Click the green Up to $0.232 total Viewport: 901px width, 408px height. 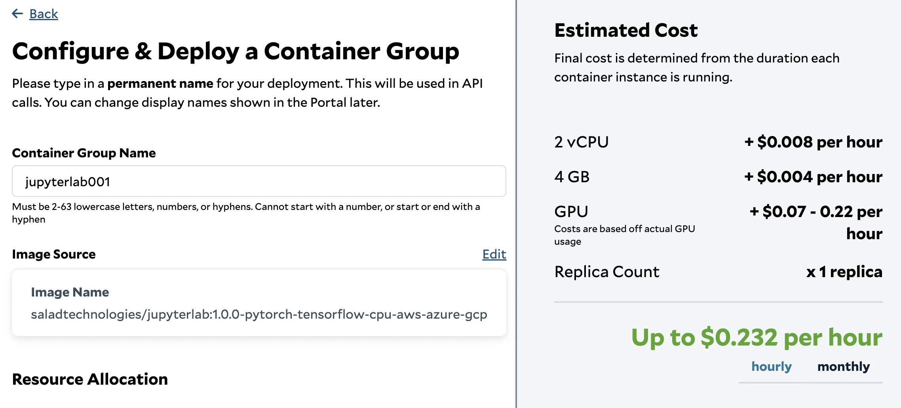click(757, 338)
